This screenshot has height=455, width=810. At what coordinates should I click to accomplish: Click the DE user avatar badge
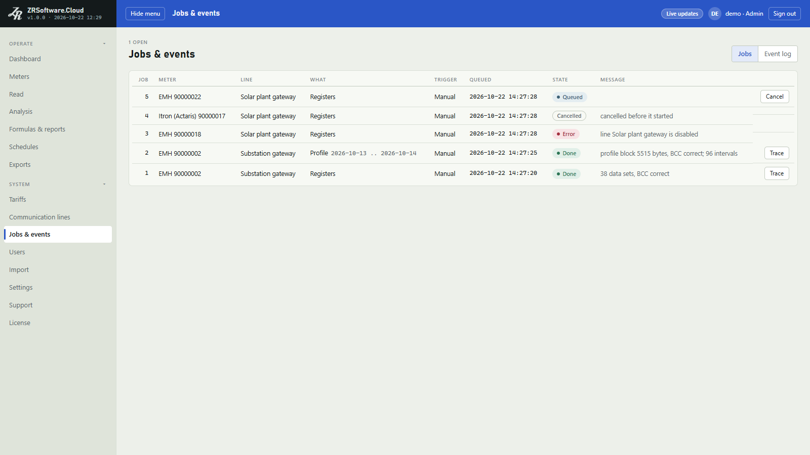(x=715, y=14)
